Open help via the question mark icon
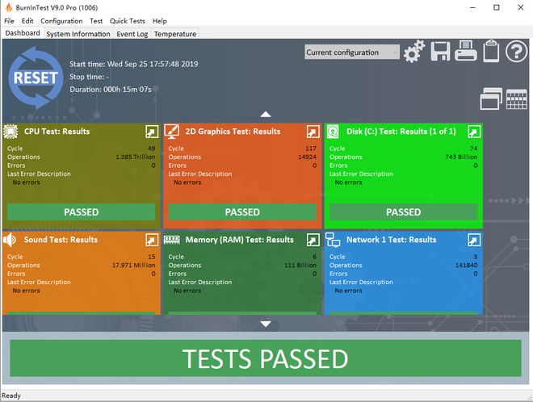Viewport: 533px width, 402px height. point(516,52)
